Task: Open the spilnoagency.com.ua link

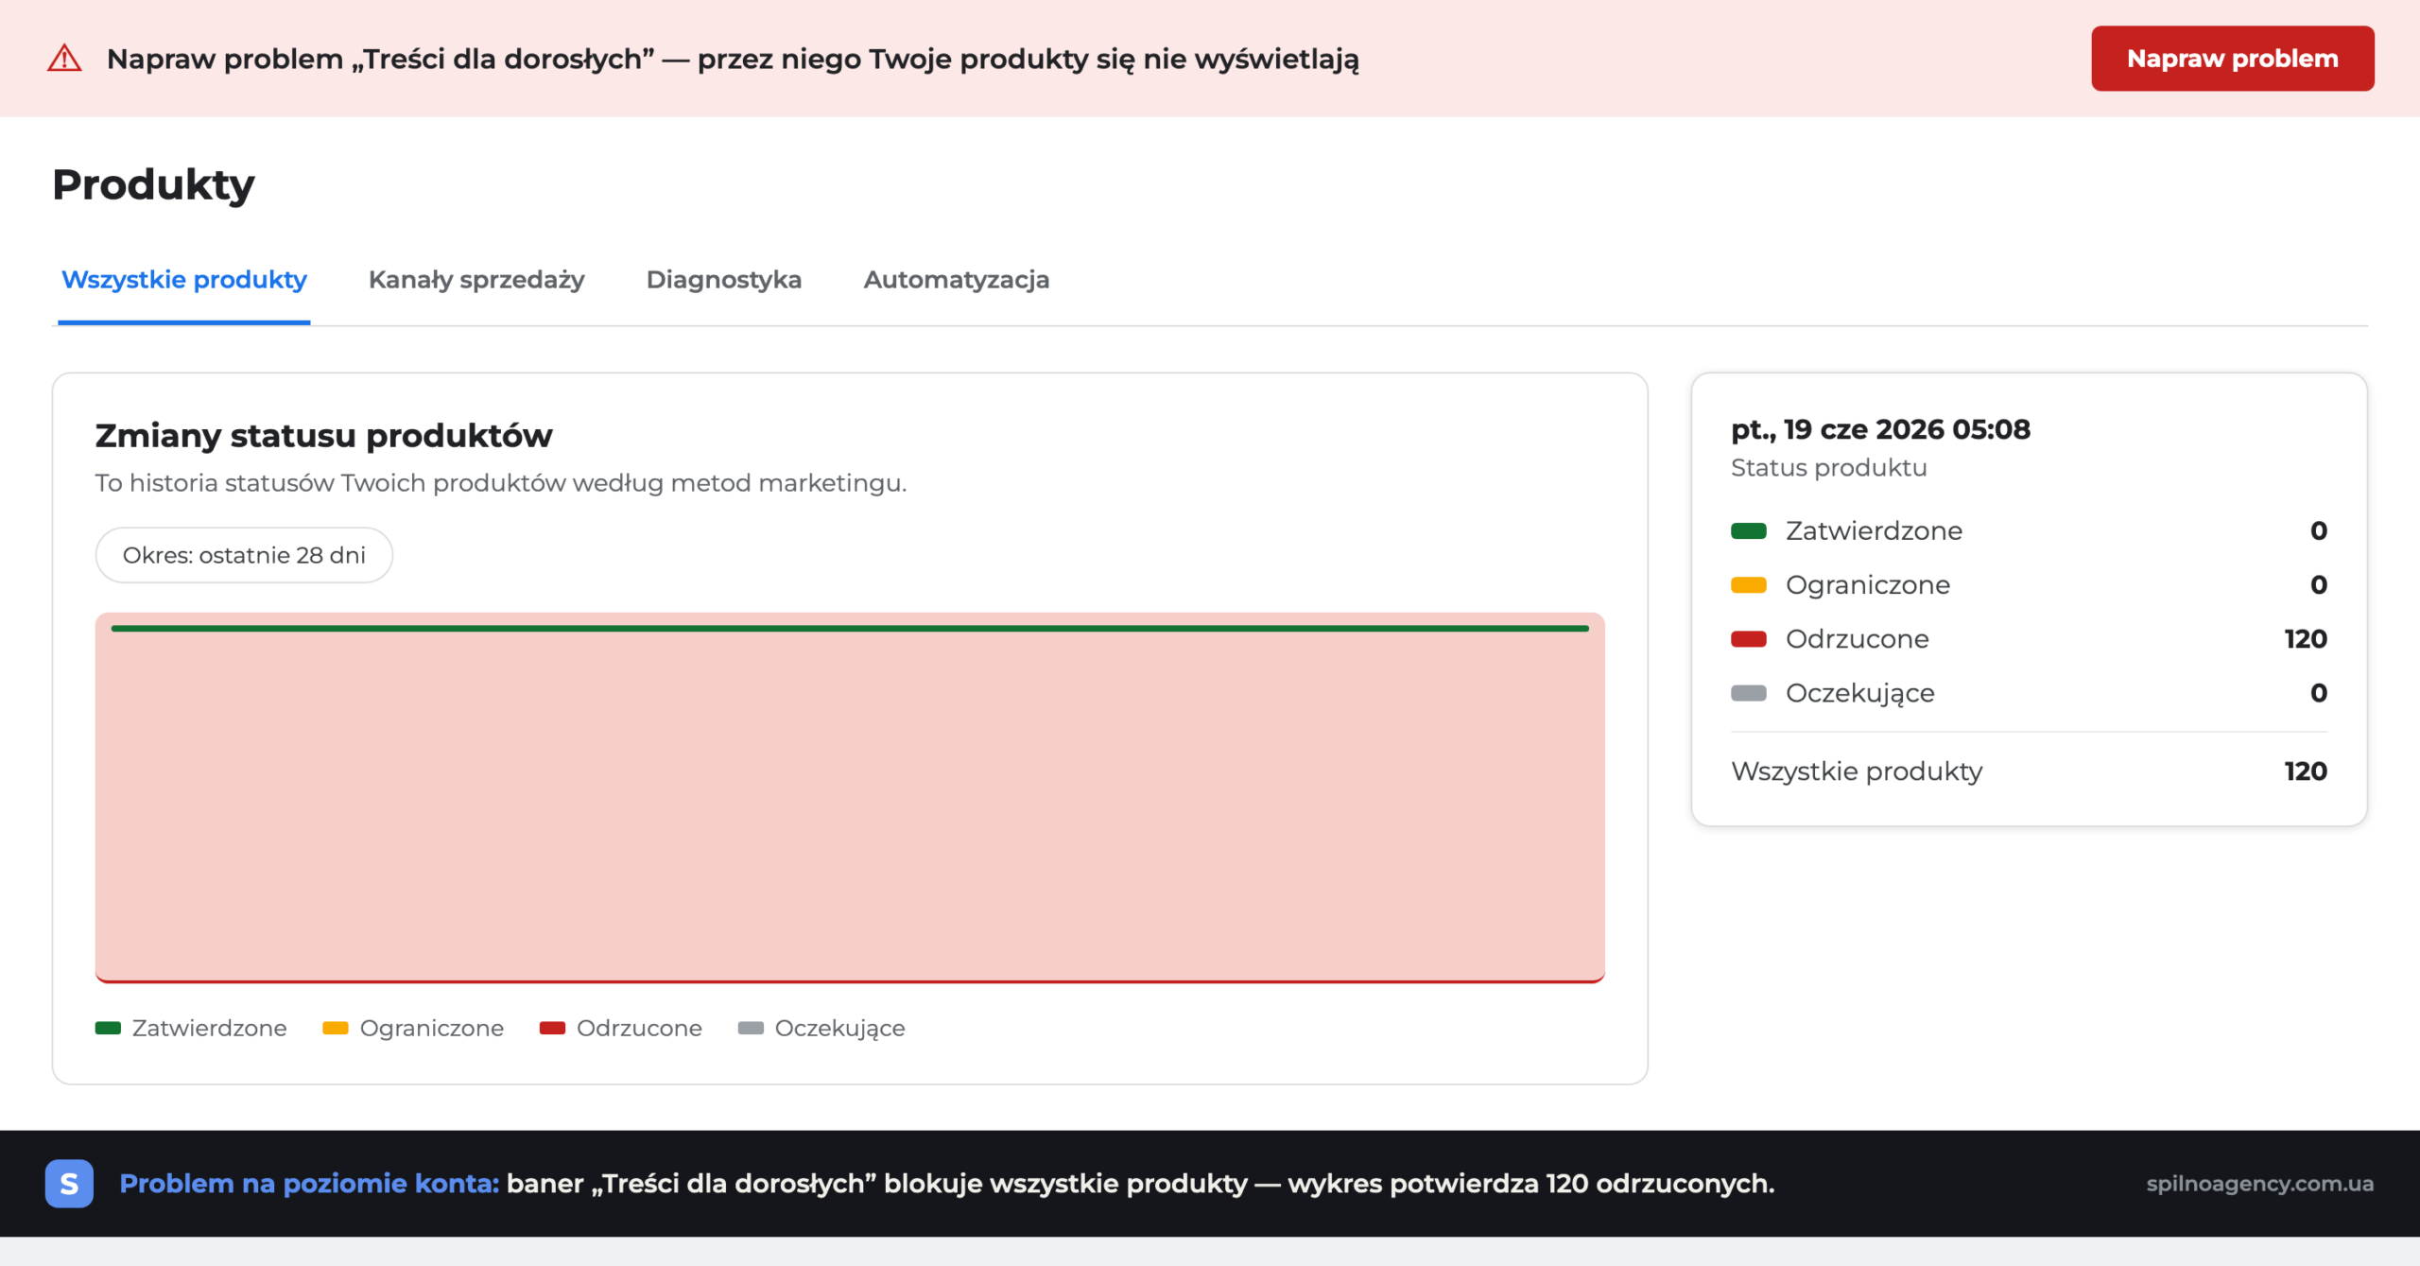Action: pyautogui.click(x=2259, y=1183)
